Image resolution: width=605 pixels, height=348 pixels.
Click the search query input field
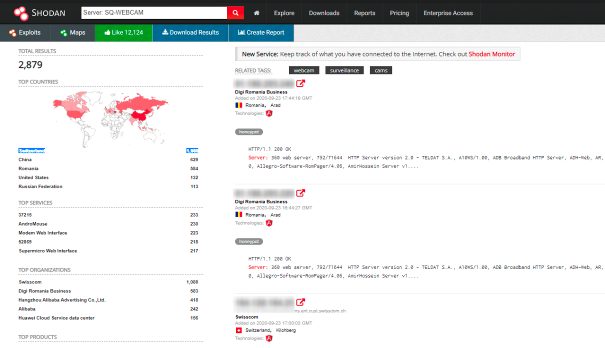click(154, 13)
